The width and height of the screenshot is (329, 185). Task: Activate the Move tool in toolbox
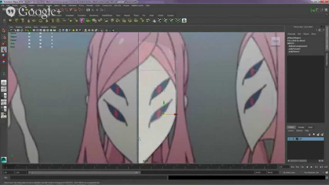[x=4, y=50]
